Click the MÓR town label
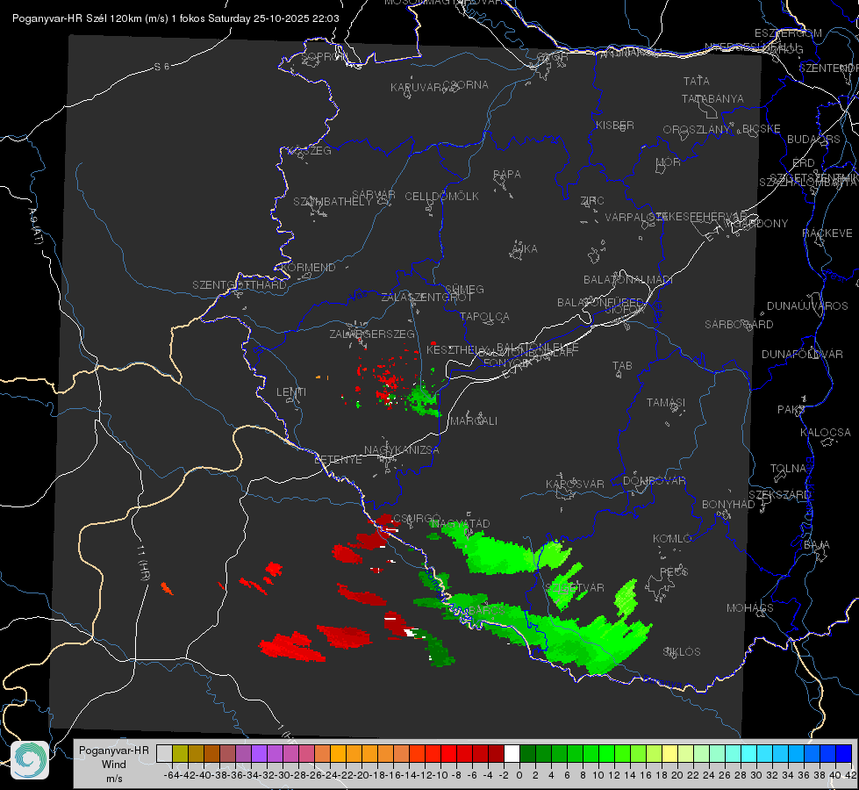859x790 pixels. pyautogui.click(x=669, y=162)
